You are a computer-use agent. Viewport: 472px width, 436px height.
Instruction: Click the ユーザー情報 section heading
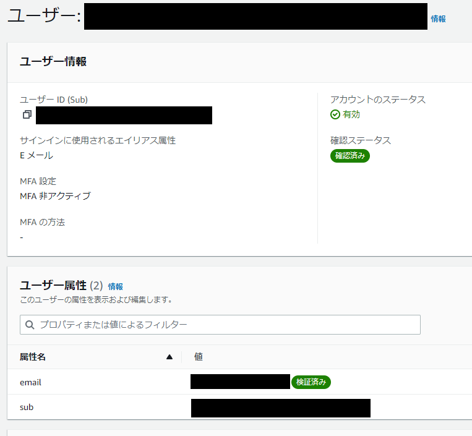tap(53, 61)
